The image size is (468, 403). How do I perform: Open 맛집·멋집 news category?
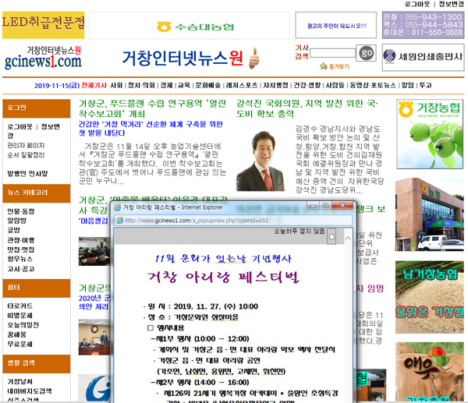[x=21, y=249]
